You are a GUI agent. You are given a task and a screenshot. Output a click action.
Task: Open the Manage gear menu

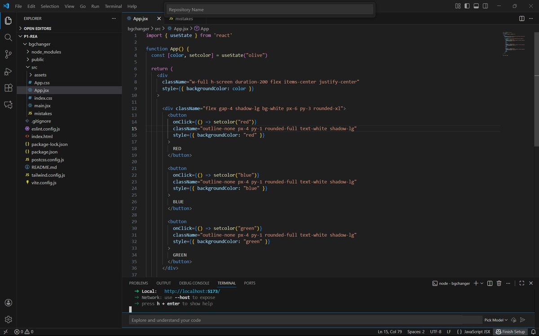point(8,319)
